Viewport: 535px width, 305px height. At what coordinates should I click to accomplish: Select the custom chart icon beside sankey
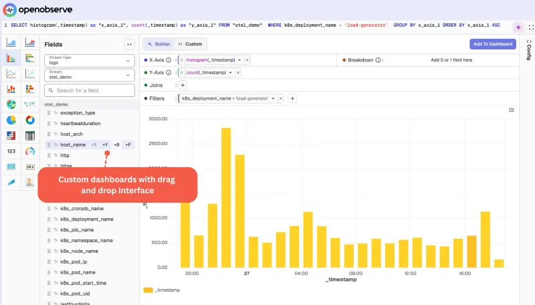[30, 182]
